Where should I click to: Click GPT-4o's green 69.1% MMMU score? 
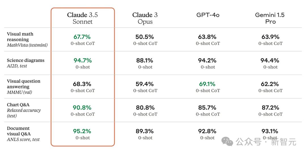click(208, 84)
